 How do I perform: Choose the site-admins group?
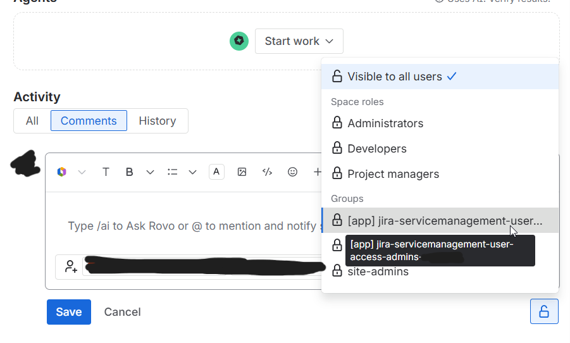[440, 271]
